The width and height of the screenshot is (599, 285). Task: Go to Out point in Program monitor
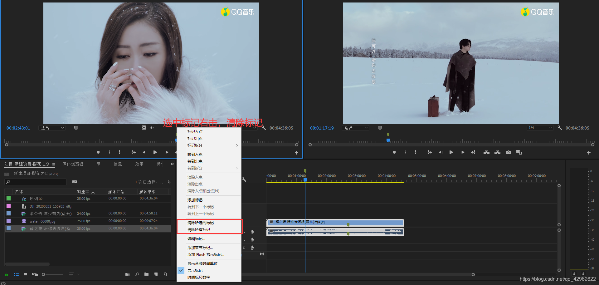pos(473,152)
